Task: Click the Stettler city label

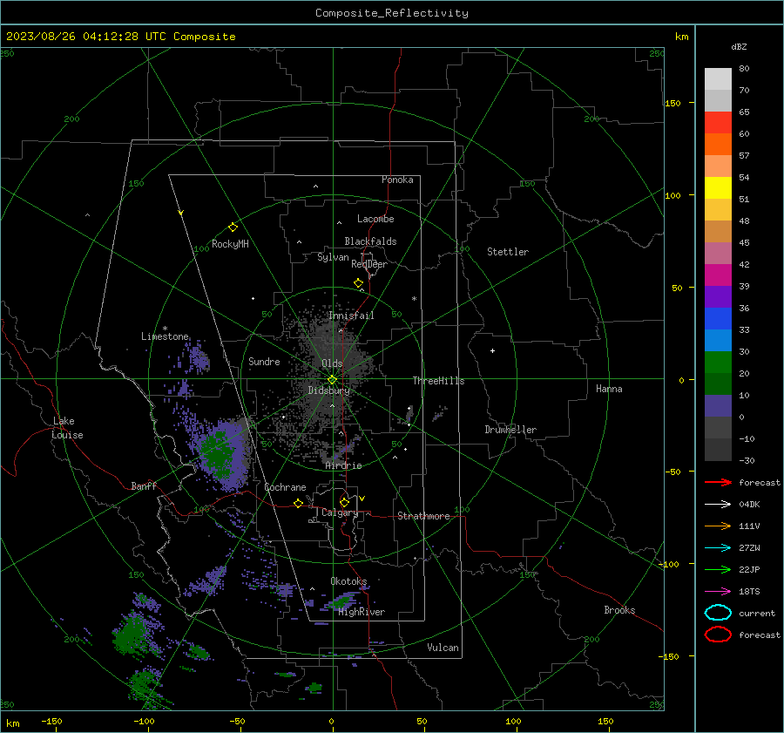Action: pyautogui.click(x=508, y=252)
